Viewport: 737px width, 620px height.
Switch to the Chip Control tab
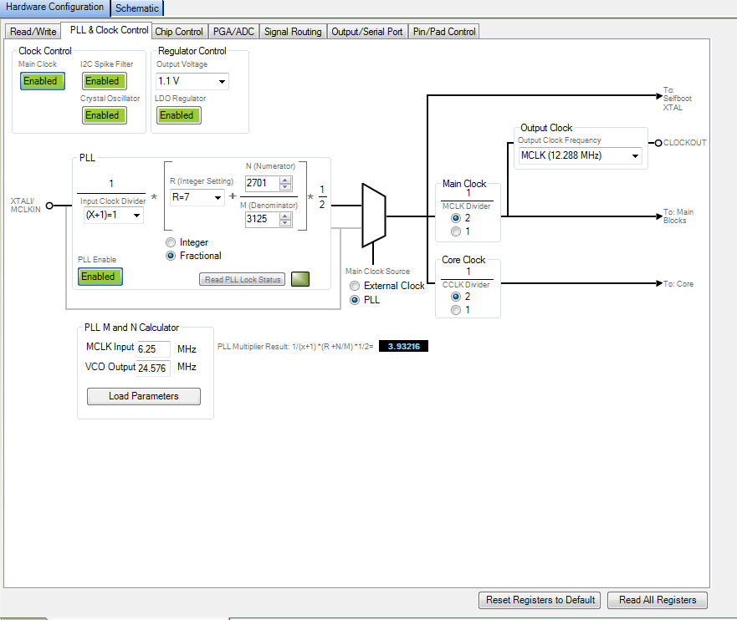(x=179, y=32)
